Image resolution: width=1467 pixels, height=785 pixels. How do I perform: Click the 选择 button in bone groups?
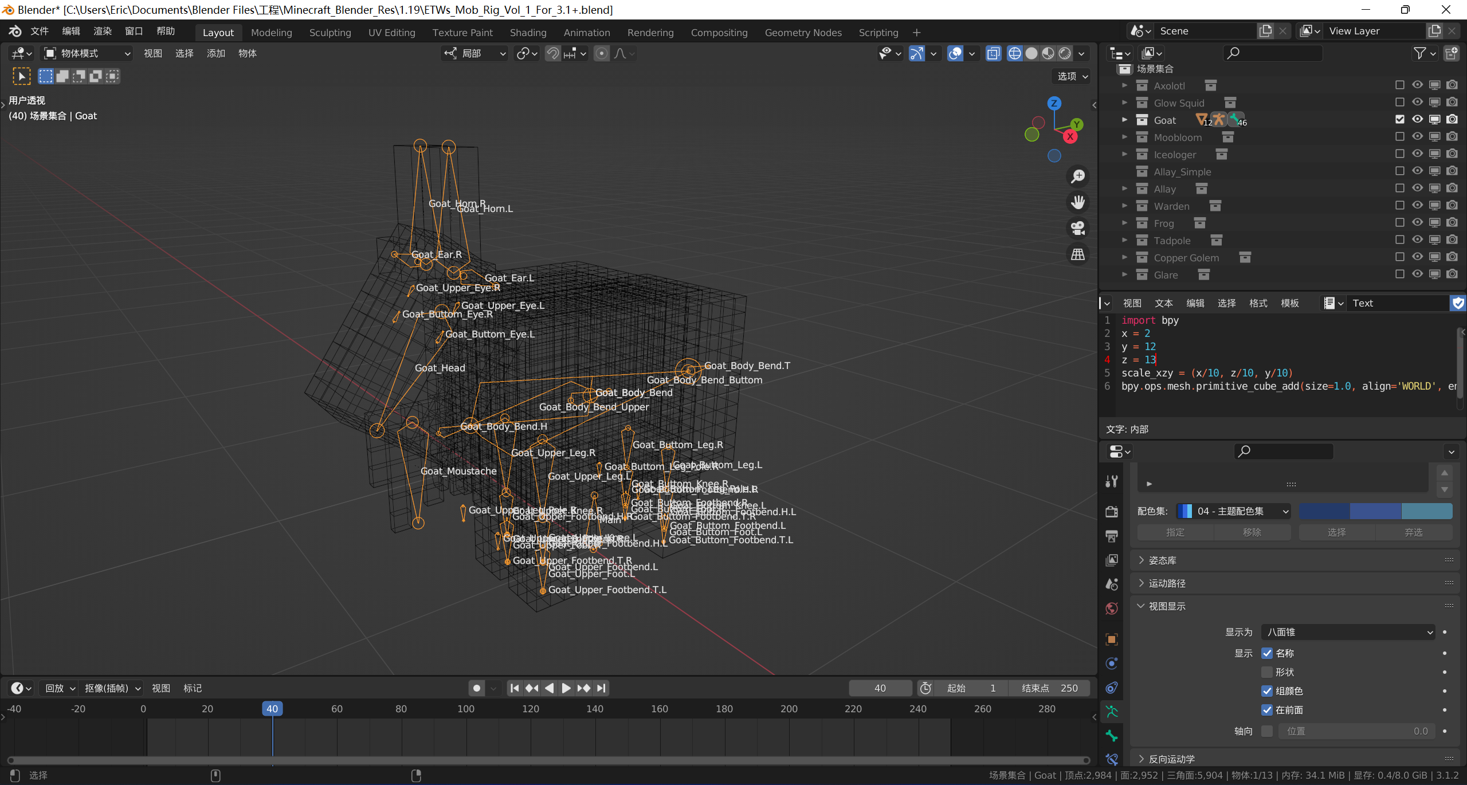1336,532
